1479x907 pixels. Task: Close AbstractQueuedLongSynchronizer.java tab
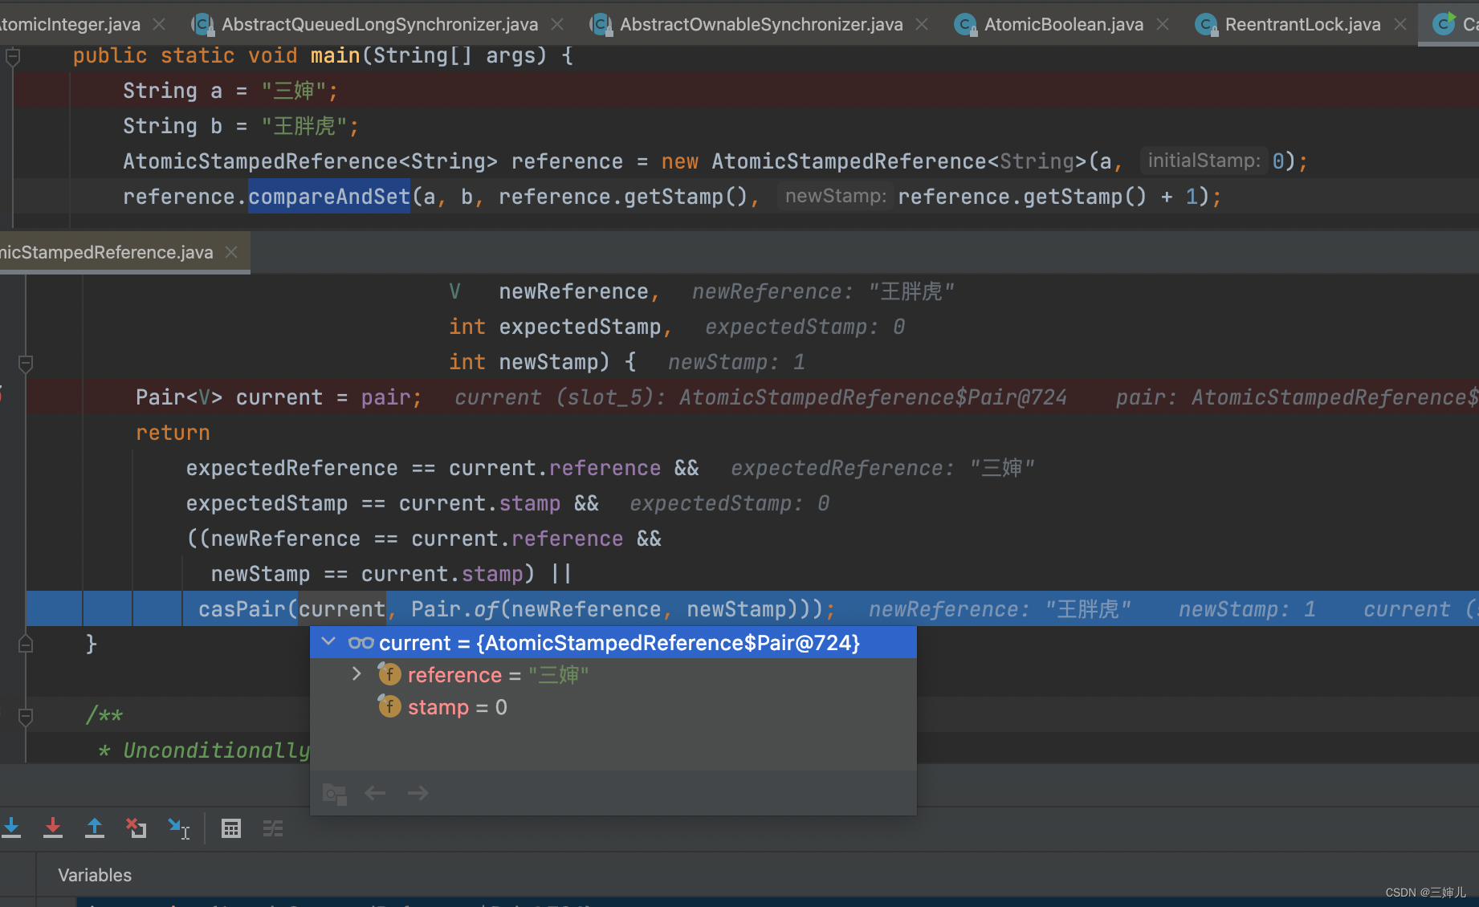coord(557,24)
